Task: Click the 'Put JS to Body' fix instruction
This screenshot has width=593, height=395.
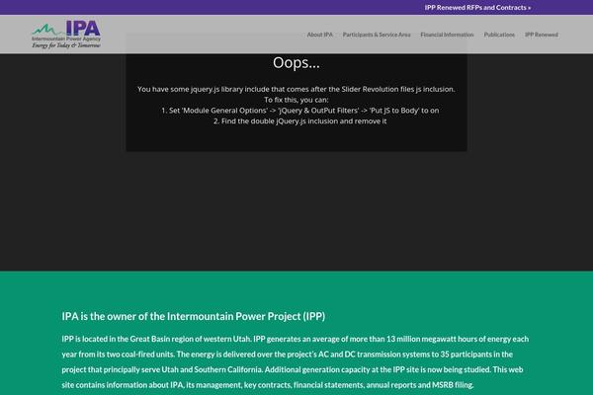Action: pyautogui.click(x=299, y=111)
